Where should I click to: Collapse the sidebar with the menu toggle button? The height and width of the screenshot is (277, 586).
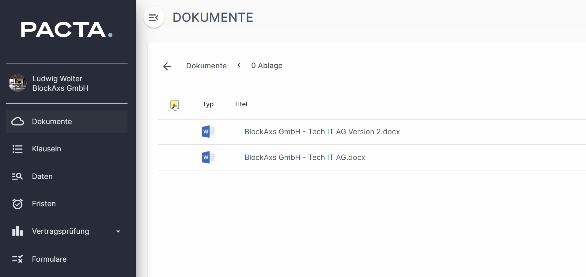pos(154,17)
